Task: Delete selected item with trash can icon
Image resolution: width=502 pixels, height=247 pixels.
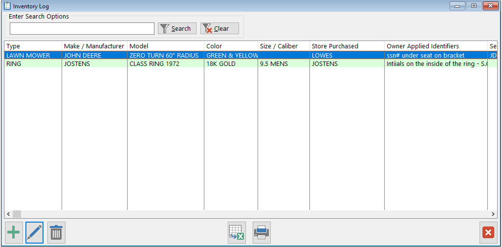Action: (56, 233)
